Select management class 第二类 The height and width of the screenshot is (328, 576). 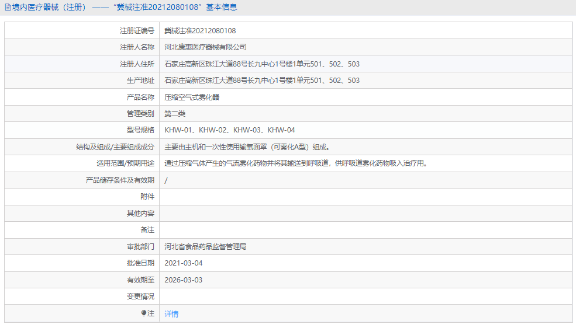[x=175, y=114]
